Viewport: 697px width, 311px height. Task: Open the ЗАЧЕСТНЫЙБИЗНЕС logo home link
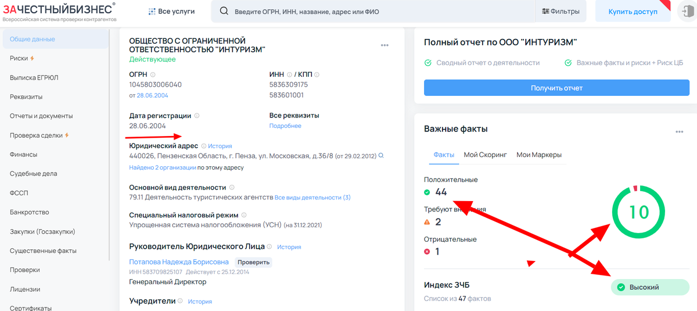(x=59, y=11)
